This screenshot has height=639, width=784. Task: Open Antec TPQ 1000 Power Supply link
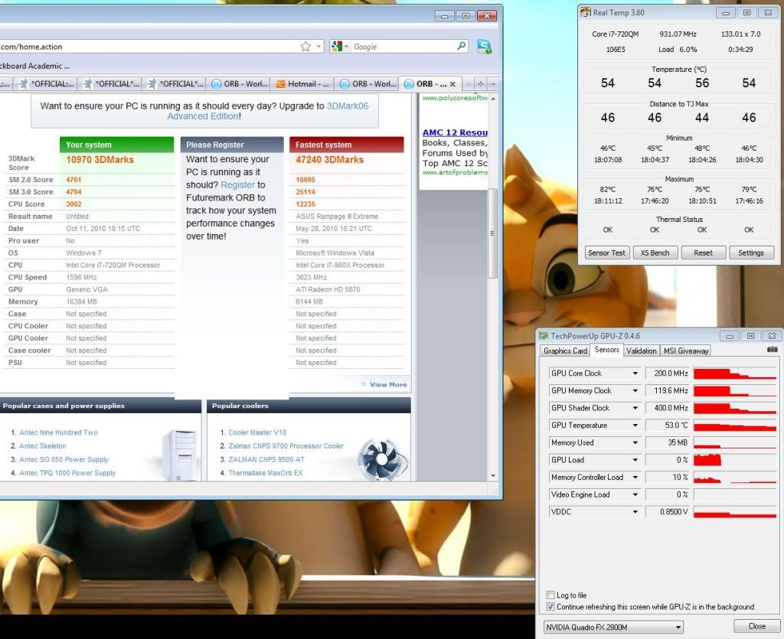coord(67,473)
